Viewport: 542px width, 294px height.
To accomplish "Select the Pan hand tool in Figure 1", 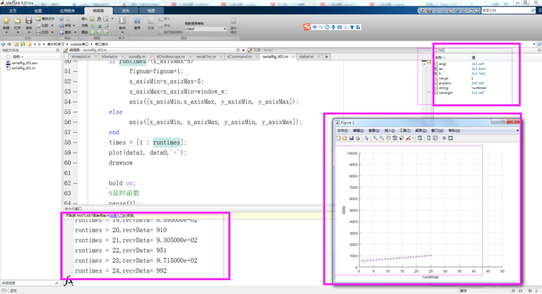I will (x=388, y=138).
